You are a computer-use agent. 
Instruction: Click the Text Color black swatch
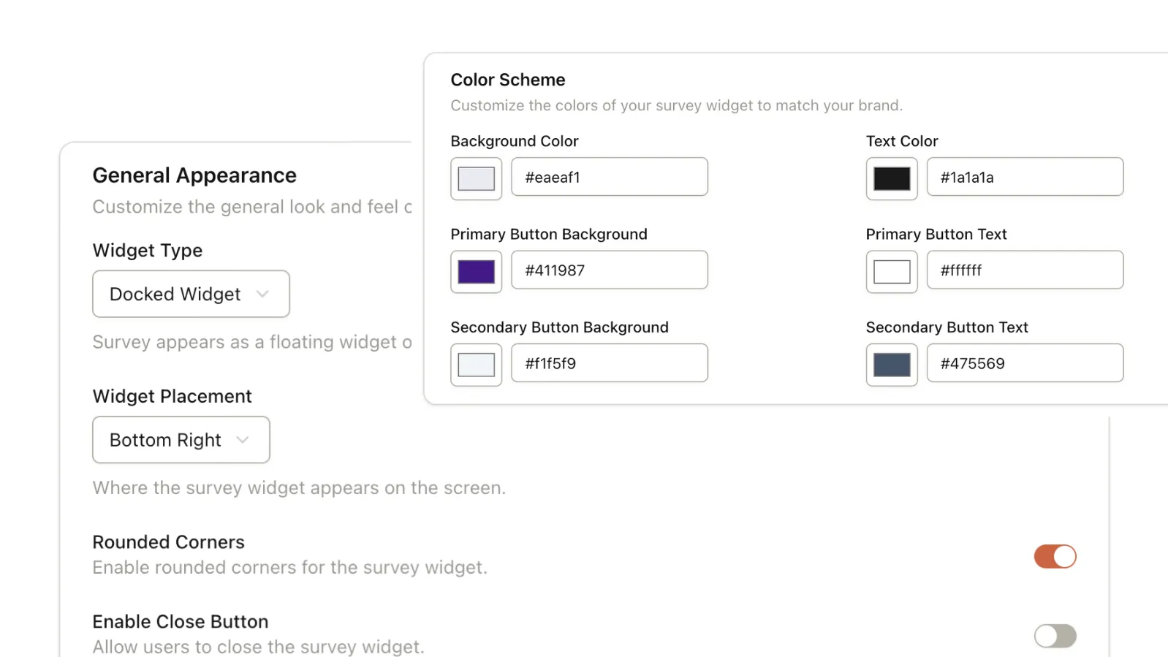891,178
